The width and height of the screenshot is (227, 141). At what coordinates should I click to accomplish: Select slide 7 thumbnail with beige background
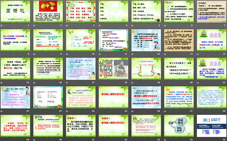coord(212,12)
